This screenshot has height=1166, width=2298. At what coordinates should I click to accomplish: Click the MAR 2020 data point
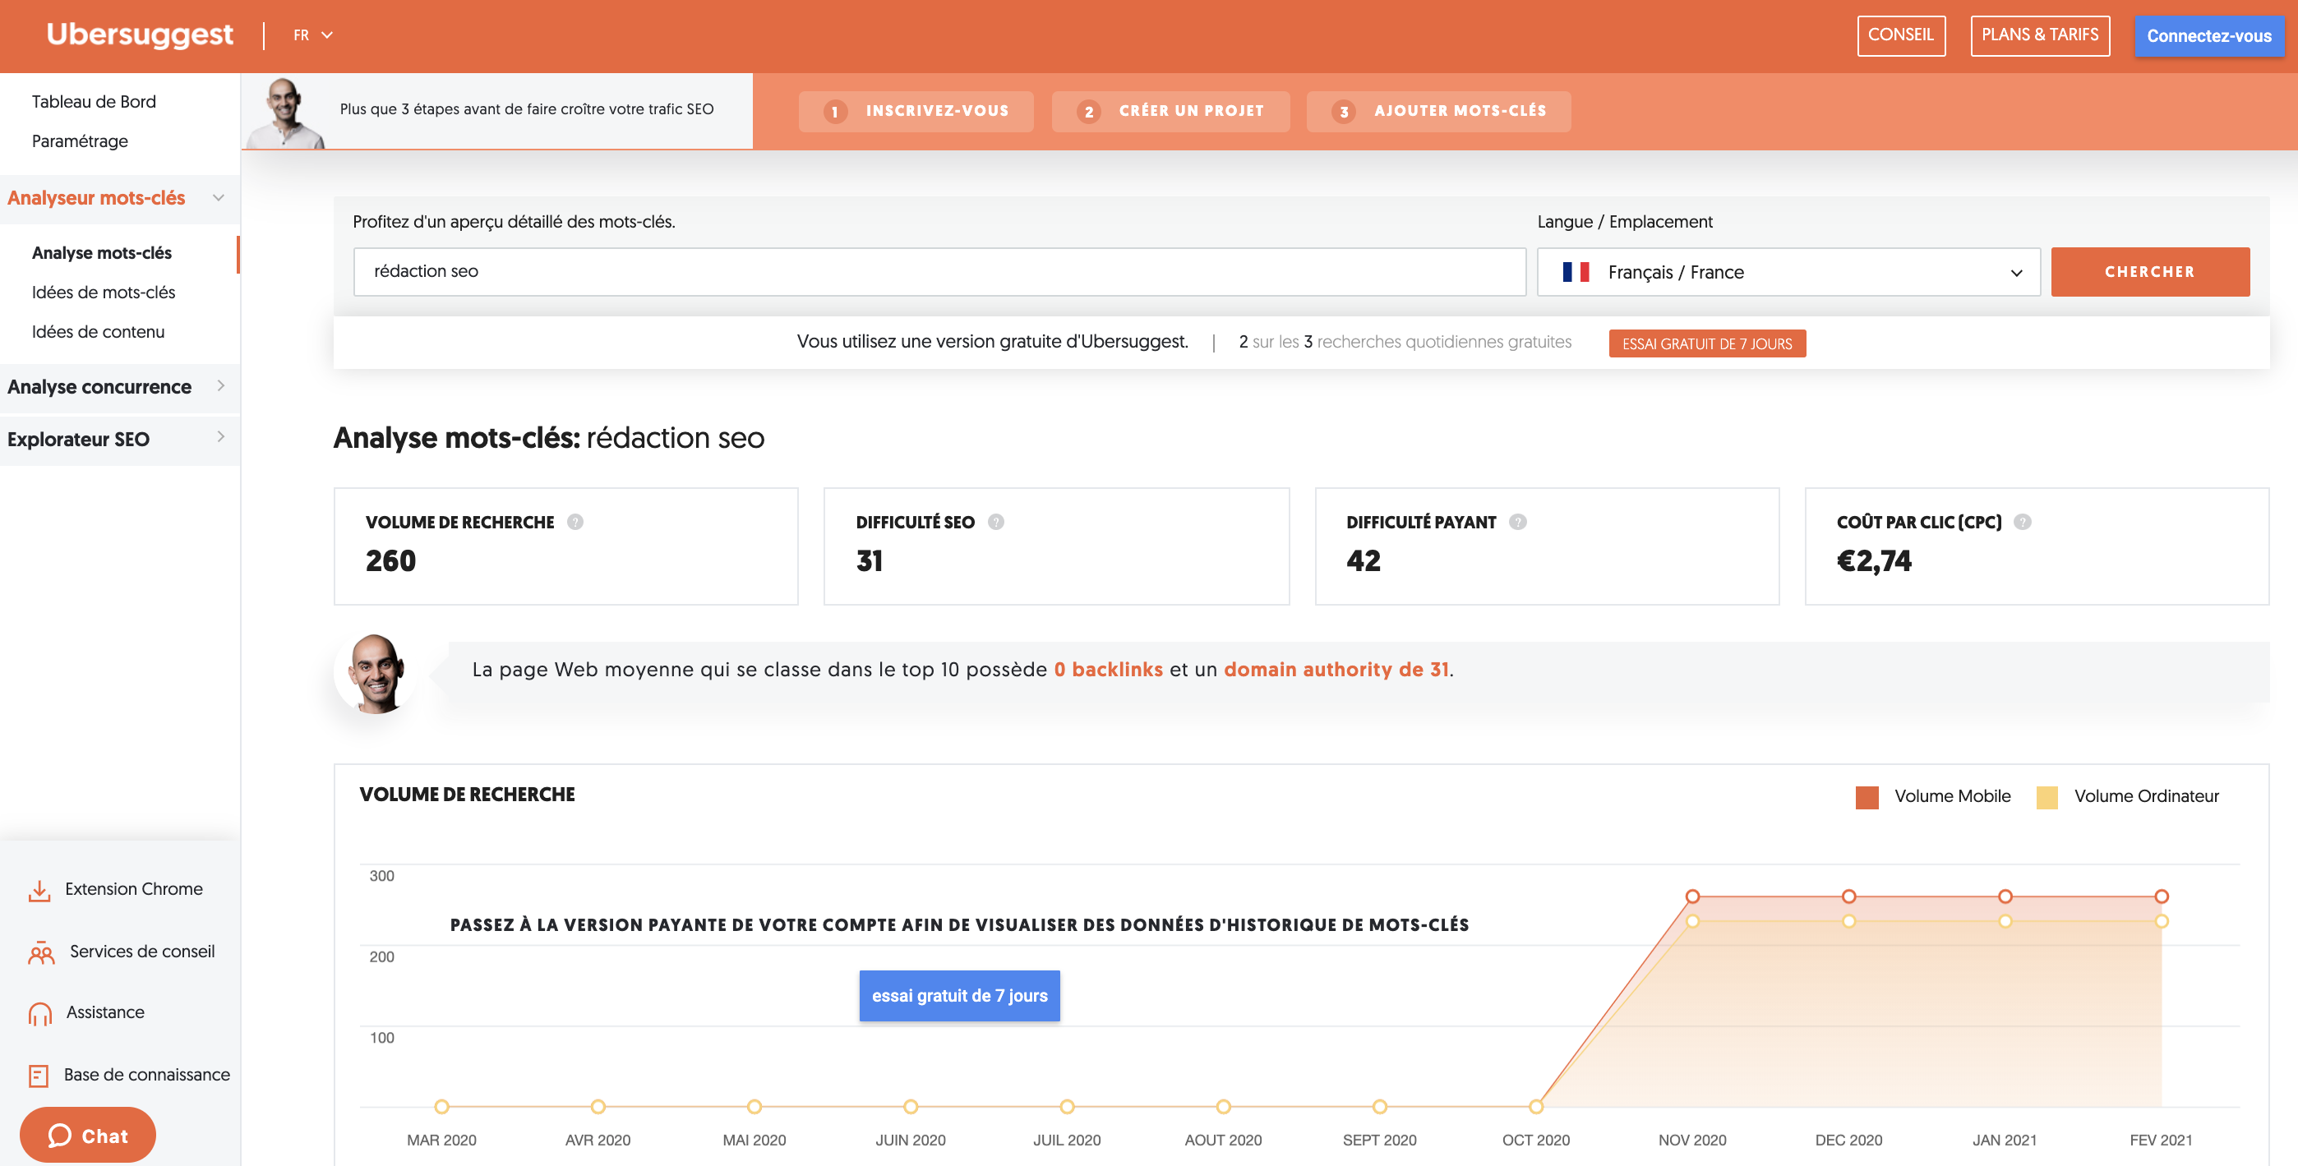441,1107
